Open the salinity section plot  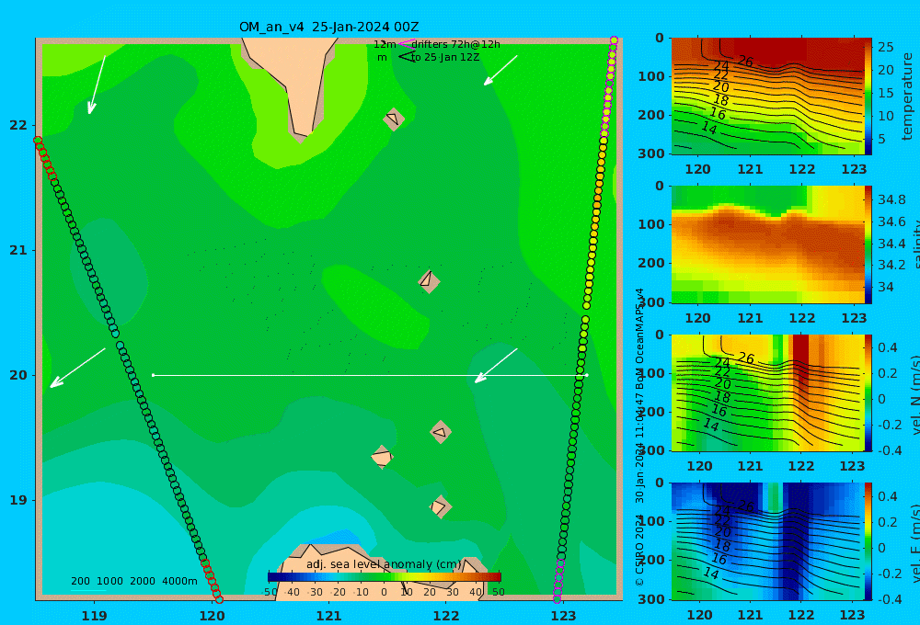(768, 244)
